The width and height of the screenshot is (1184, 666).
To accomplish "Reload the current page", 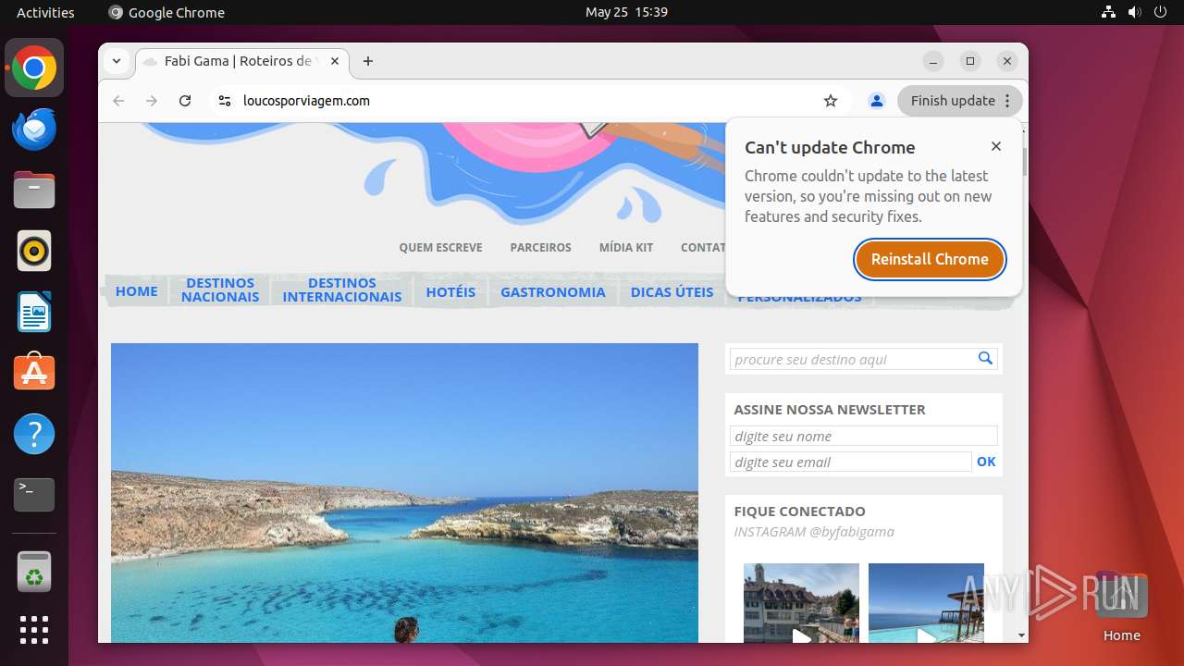I will pos(185,101).
